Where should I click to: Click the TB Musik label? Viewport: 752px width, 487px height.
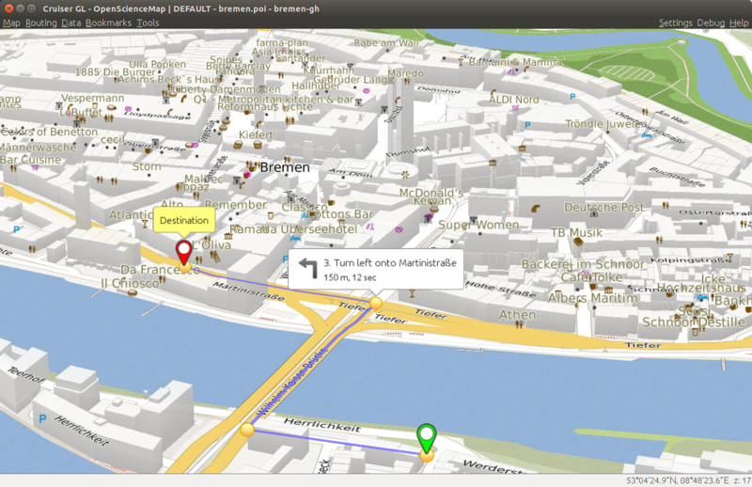pos(576,233)
